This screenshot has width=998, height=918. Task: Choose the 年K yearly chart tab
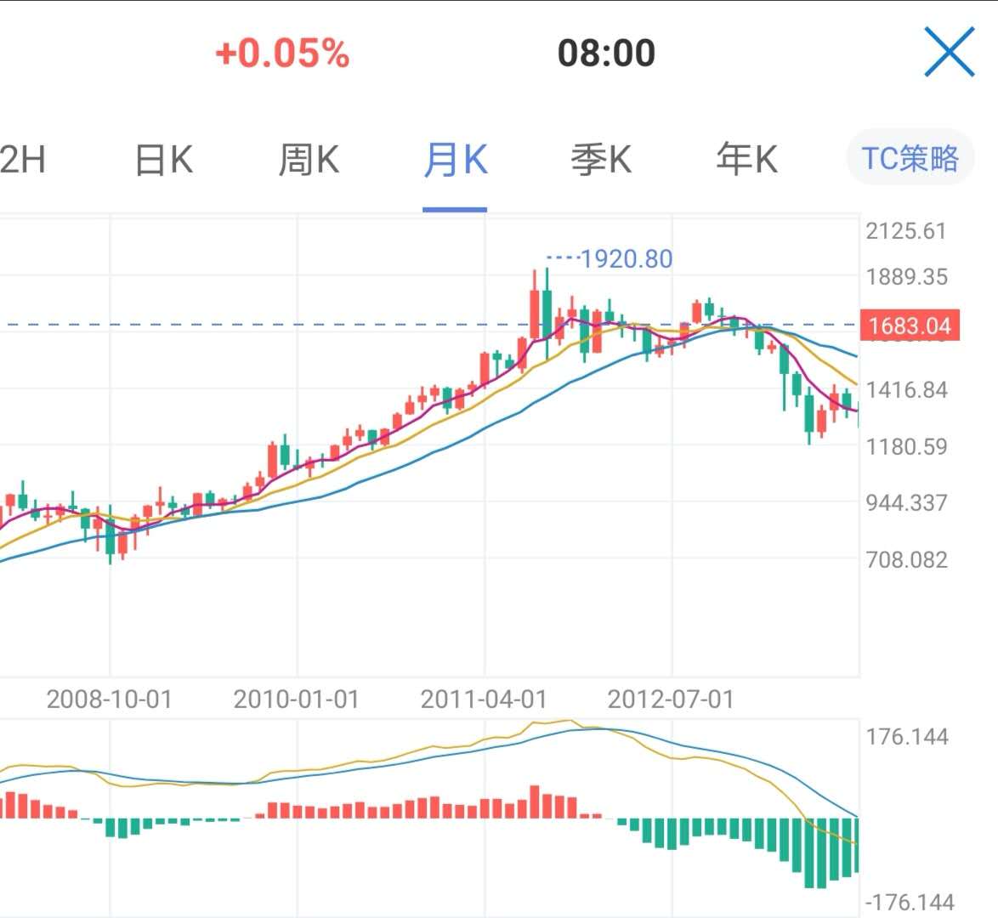click(746, 160)
